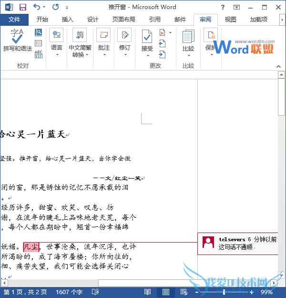
Task: Zoom in with the plus button
Action: tap(252, 292)
